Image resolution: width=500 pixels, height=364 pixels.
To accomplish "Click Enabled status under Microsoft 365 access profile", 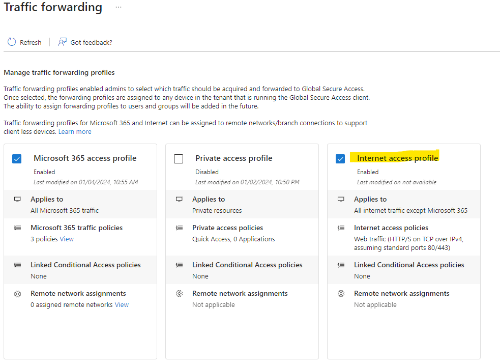I will [x=44, y=172].
